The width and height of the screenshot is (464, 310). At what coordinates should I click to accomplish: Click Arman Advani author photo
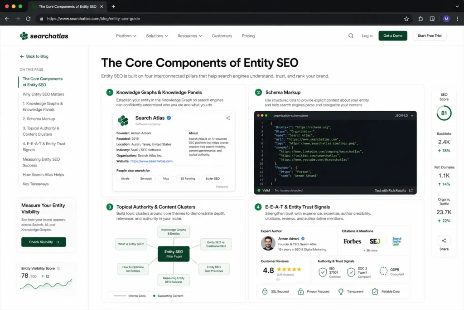coord(268,243)
